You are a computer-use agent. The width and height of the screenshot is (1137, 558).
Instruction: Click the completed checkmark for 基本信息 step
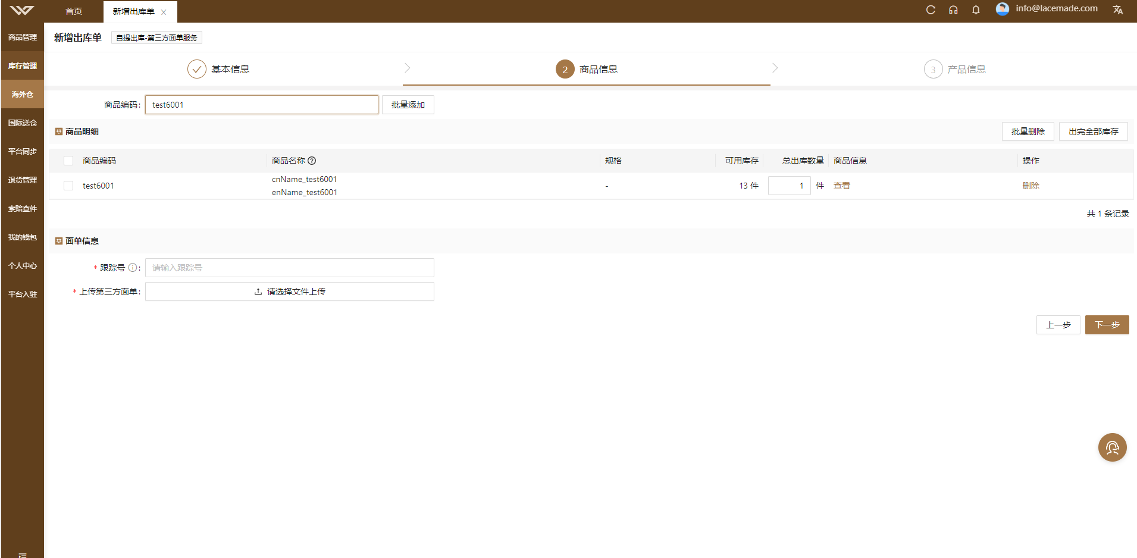[197, 69]
